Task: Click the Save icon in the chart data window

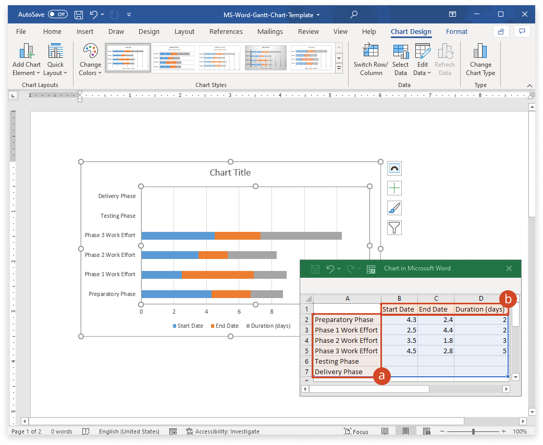Action: point(315,268)
